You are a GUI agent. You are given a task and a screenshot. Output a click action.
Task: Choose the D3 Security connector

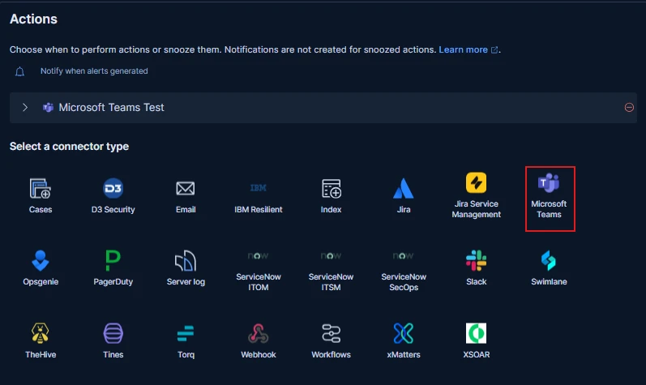tap(113, 196)
